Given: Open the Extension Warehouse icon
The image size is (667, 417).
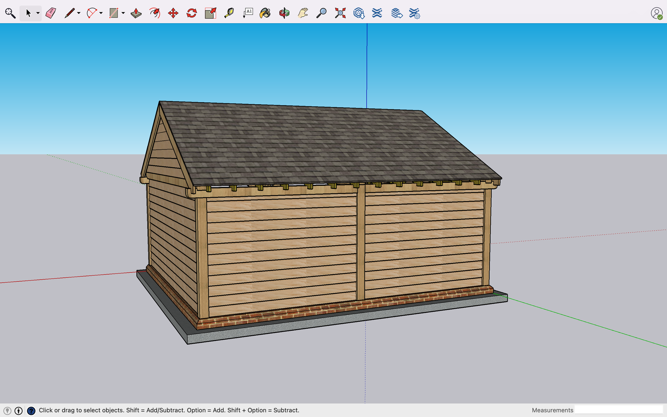Looking at the screenshot, I should (x=377, y=13).
